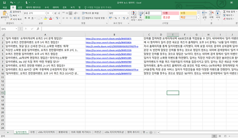The image size is (238, 138).
Task: Center text horizontally in the cell
Action: click(67, 18)
